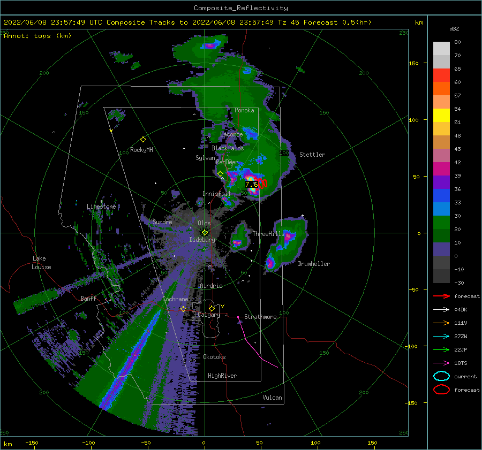
Task: Click the yellow diamond marker above Calgary
Action: coord(212,308)
